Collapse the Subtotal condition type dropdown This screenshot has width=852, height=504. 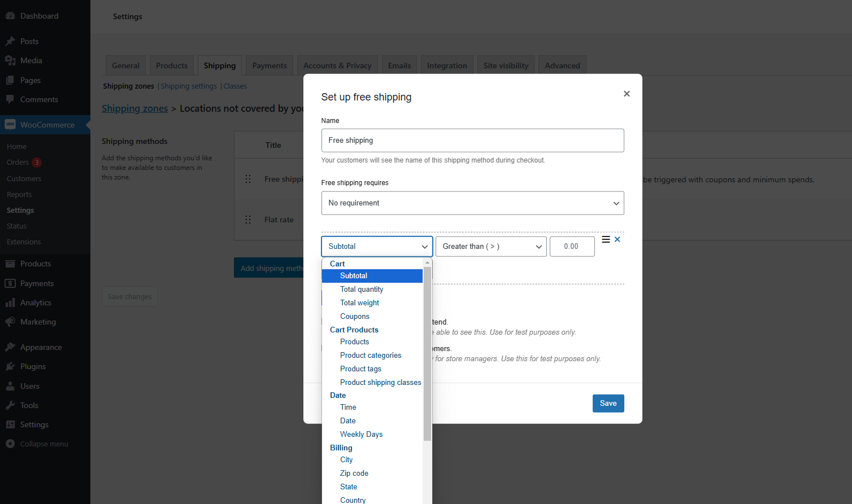[377, 247]
